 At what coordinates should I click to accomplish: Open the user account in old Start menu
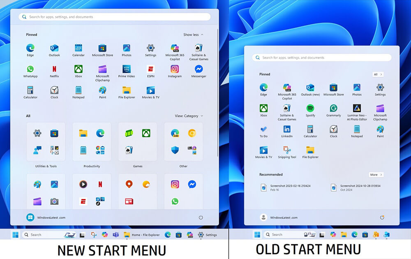(x=279, y=217)
